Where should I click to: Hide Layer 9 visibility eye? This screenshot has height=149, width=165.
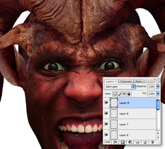pos(106,103)
